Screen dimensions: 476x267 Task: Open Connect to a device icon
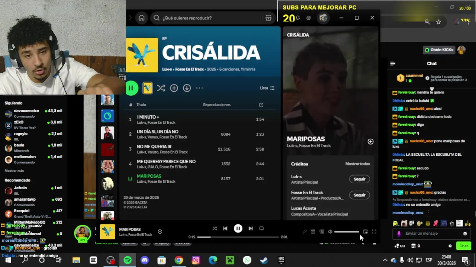pos(322,232)
